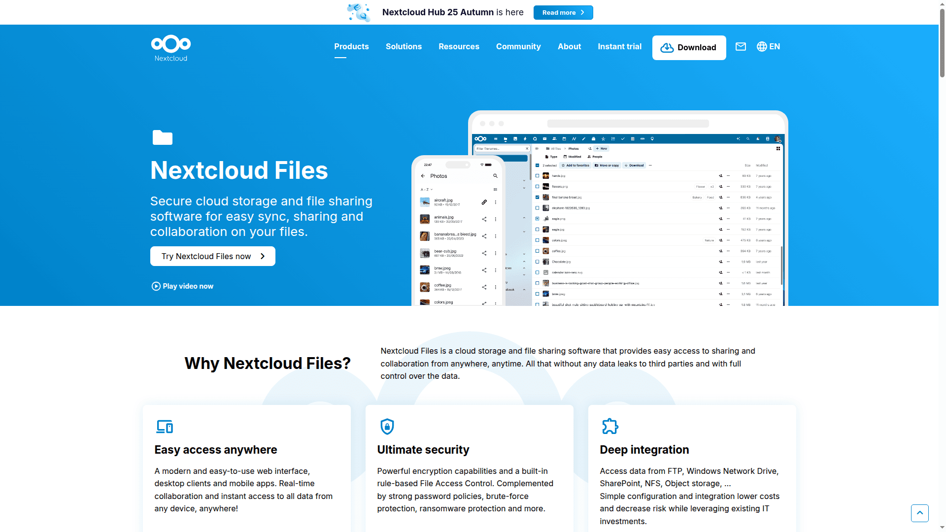The height and width of the screenshot is (532, 946).
Task: Click the circular play icon
Action: pyautogui.click(x=156, y=286)
